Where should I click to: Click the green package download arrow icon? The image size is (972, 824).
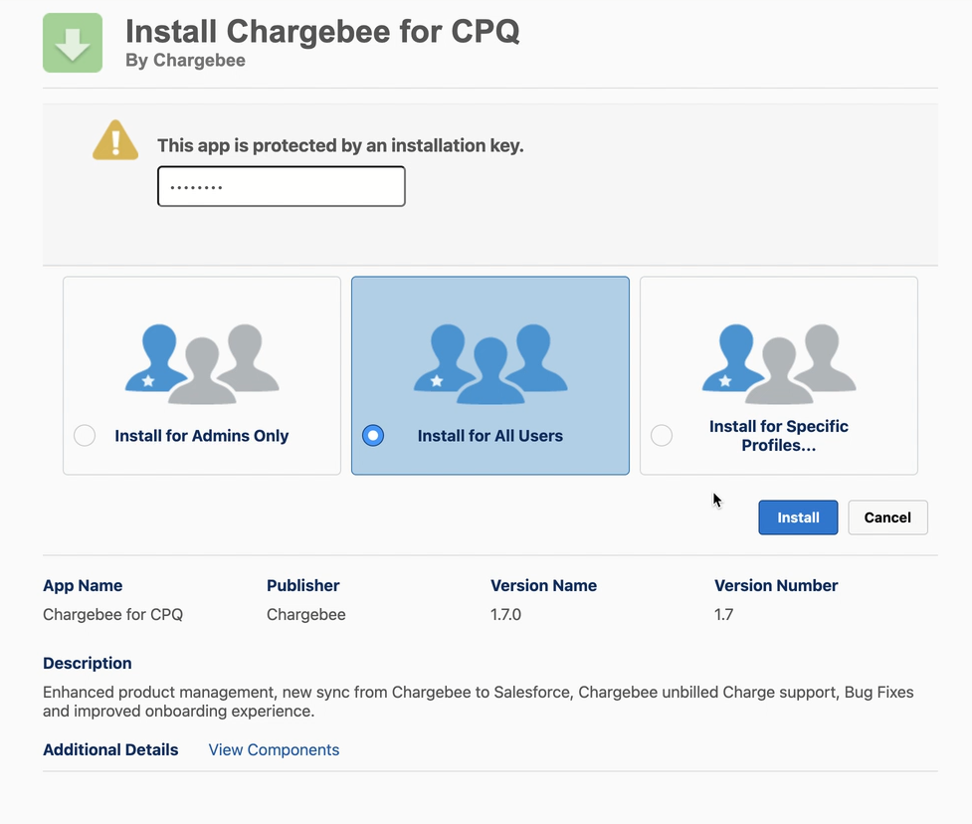73,43
